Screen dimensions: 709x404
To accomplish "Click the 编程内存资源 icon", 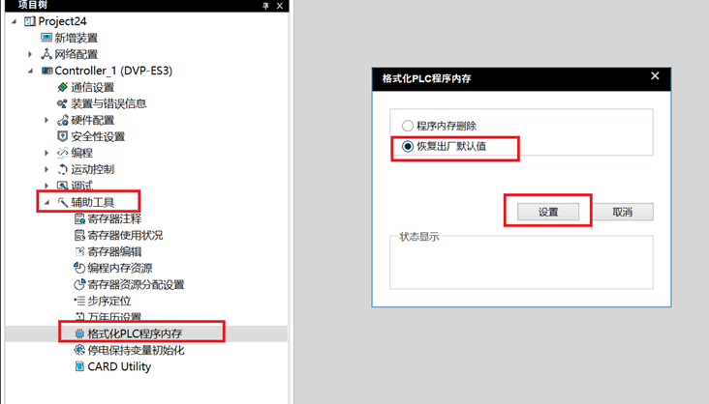I will click(79, 268).
